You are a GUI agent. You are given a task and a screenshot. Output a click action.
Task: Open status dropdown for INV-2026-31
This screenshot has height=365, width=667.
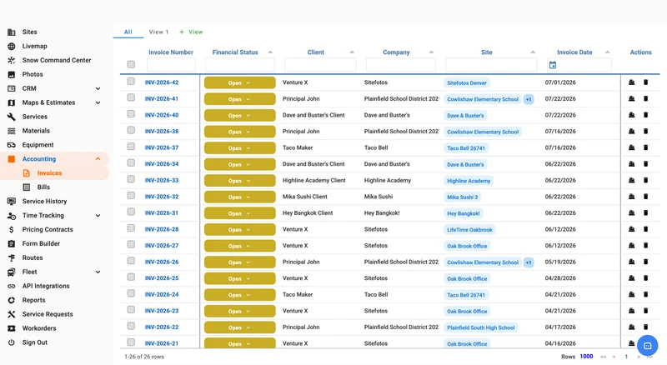point(240,213)
